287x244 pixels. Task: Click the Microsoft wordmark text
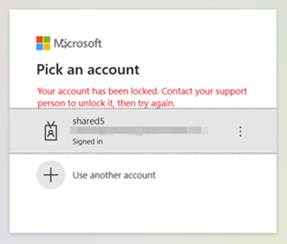[78, 43]
